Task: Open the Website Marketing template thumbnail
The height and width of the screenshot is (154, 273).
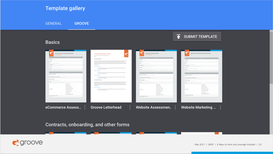Action: click(x=201, y=76)
